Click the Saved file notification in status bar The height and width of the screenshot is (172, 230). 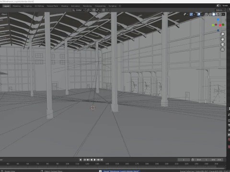(x=119, y=171)
